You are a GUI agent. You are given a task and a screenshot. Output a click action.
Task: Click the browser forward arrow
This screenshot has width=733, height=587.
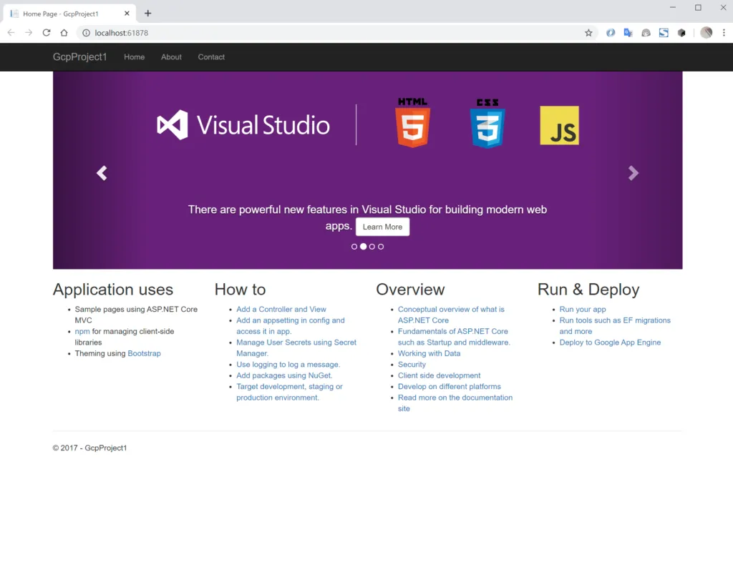29,33
